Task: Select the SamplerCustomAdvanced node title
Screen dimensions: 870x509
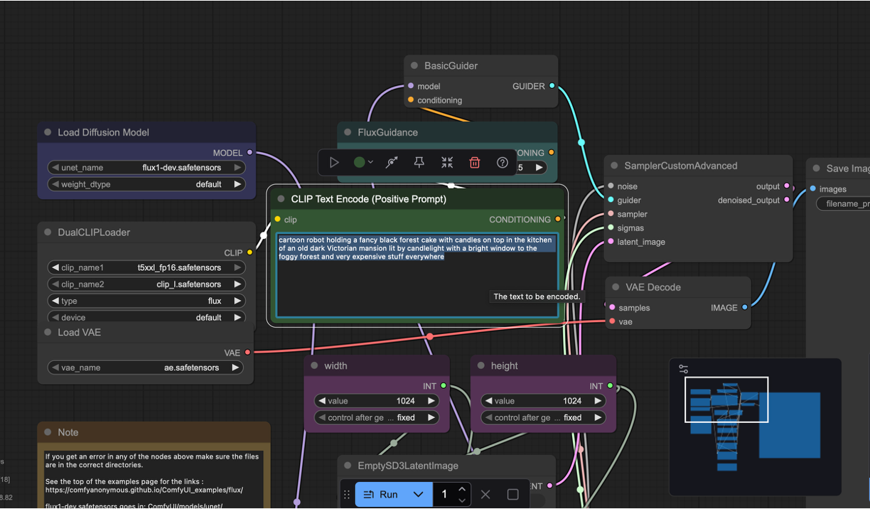Action: [x=681, y=166]
